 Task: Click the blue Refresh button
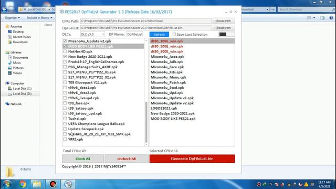(x=159, y=35)
